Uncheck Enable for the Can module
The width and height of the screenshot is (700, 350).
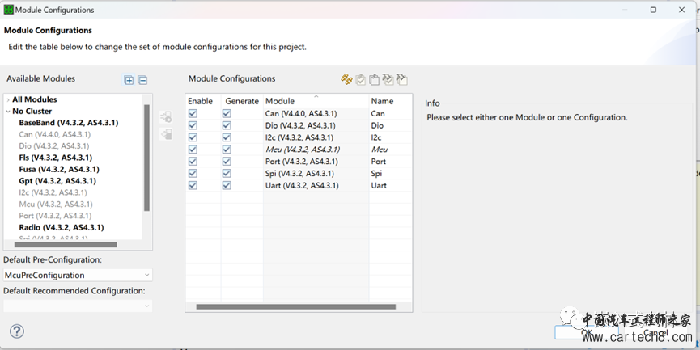click(193, 114)
